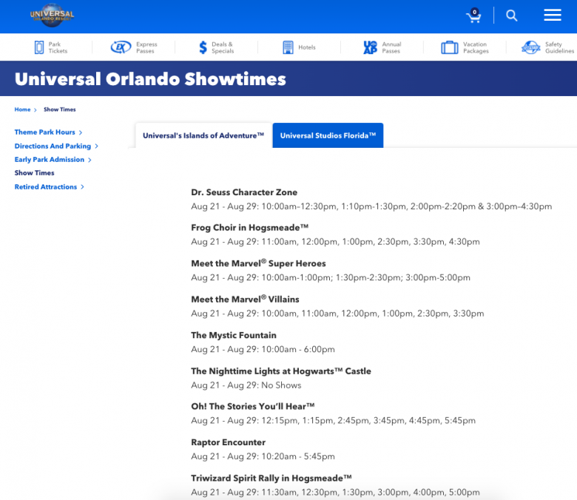This screenshot has height=500, width=577.
Task: Click Triwizard Spirit Rally in Hogsmeade heading
Action: coord(271,479)
